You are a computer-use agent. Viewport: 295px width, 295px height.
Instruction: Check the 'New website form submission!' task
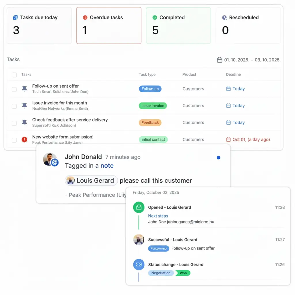(x=14, y=139)
